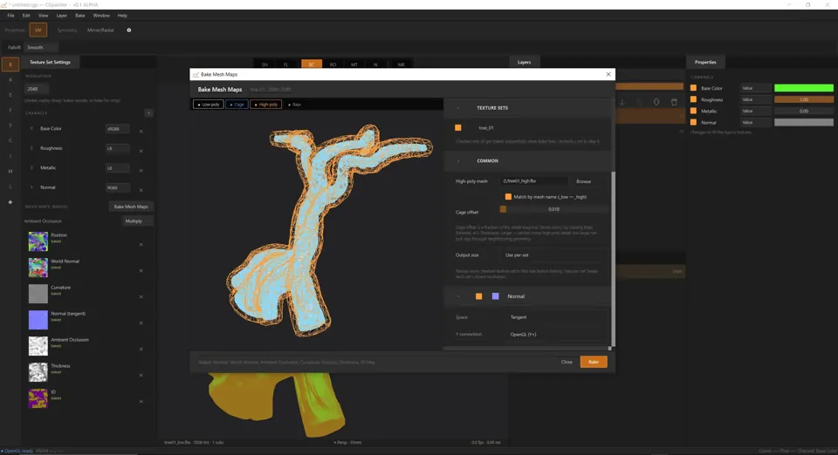Click the High-poly mesh path field
This screenshot has width=838, height=455.
(533, 181)
